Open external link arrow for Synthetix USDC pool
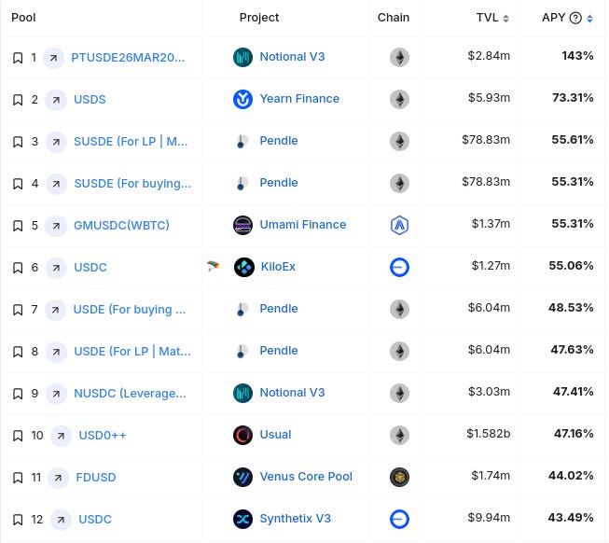 pos(61,520)
